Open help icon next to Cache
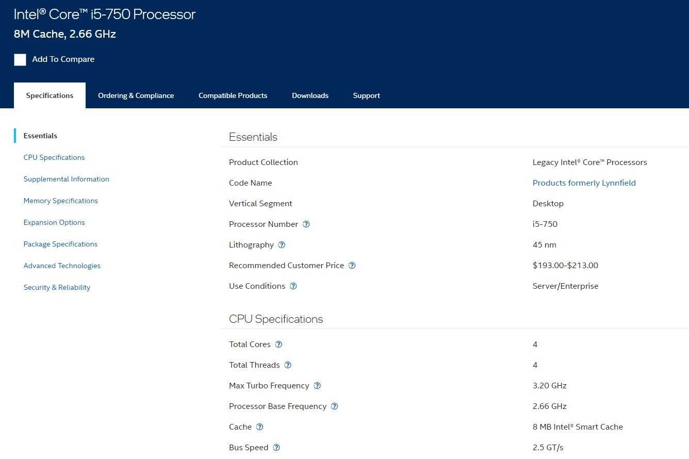This screenshot has width=689, height=459. [x=259, y=427]
